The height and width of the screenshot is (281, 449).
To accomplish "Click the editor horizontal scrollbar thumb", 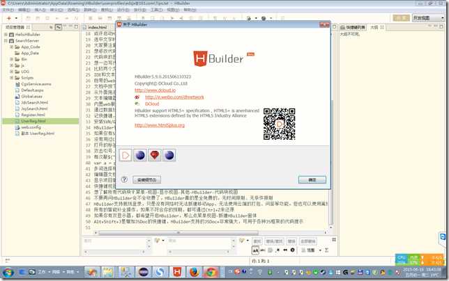I will (178, 233).
